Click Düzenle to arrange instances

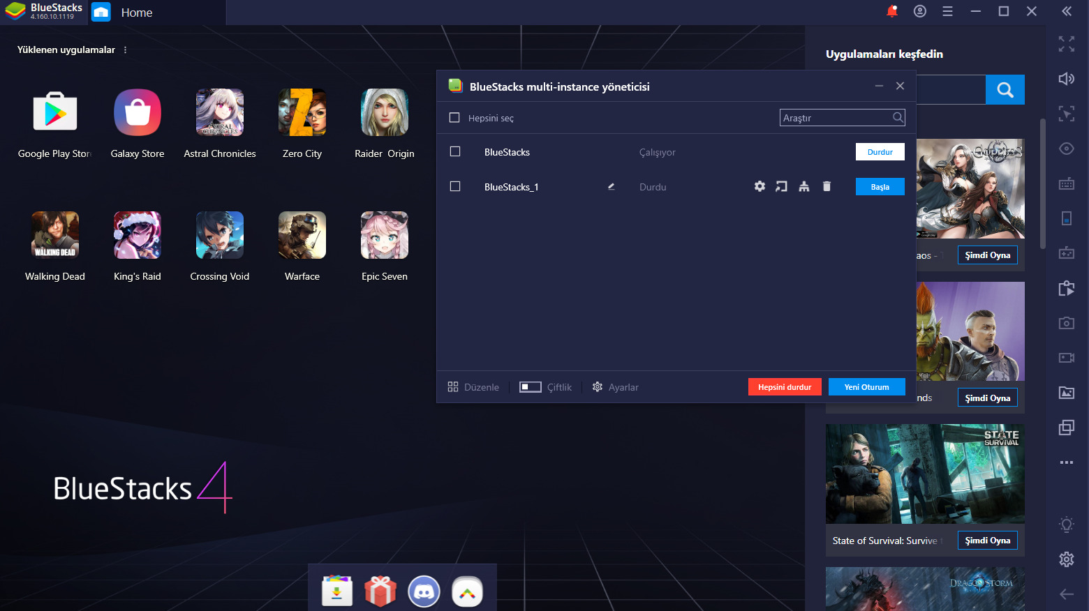tap(473, 387)
